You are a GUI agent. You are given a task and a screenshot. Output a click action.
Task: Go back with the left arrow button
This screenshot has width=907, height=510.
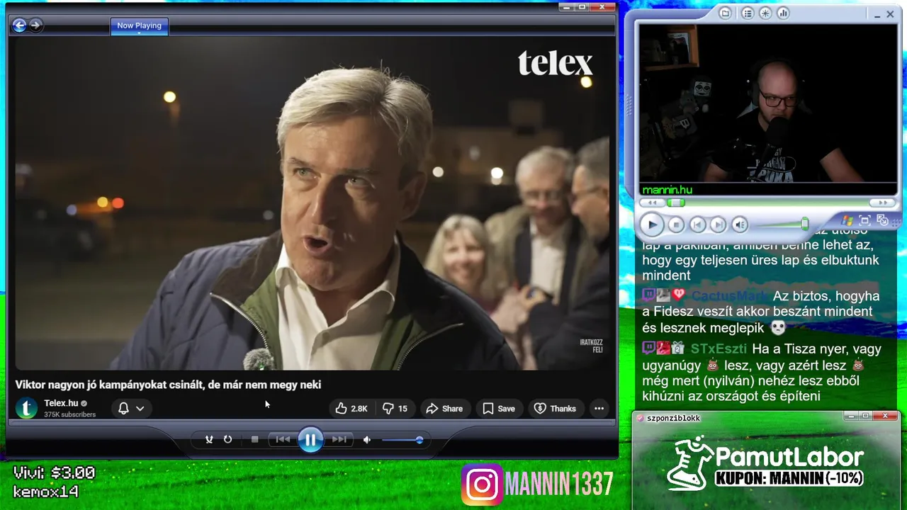tap(19, 25)
